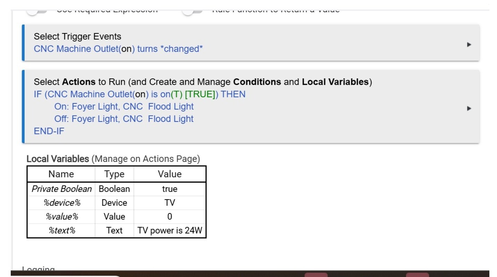
Task: Click the END-IF action line
Action: pos(49,131)
